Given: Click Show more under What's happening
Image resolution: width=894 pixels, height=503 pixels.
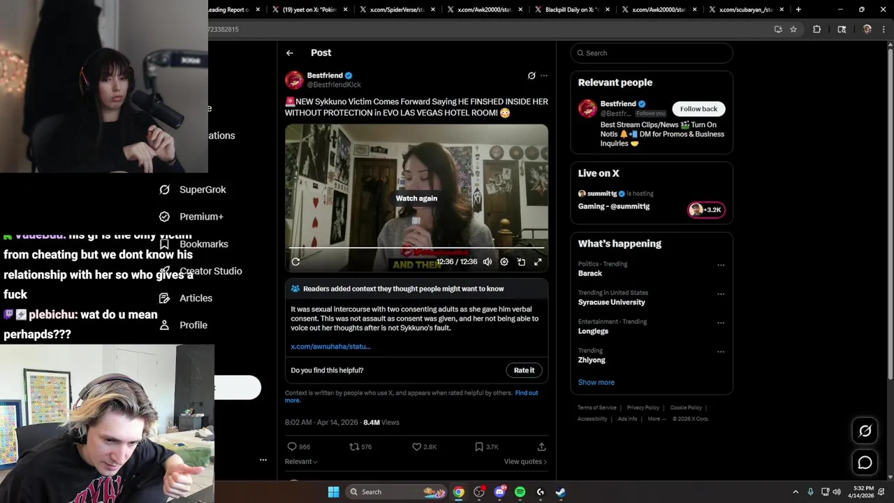Looking at the screenshot, I should (596, 382).
